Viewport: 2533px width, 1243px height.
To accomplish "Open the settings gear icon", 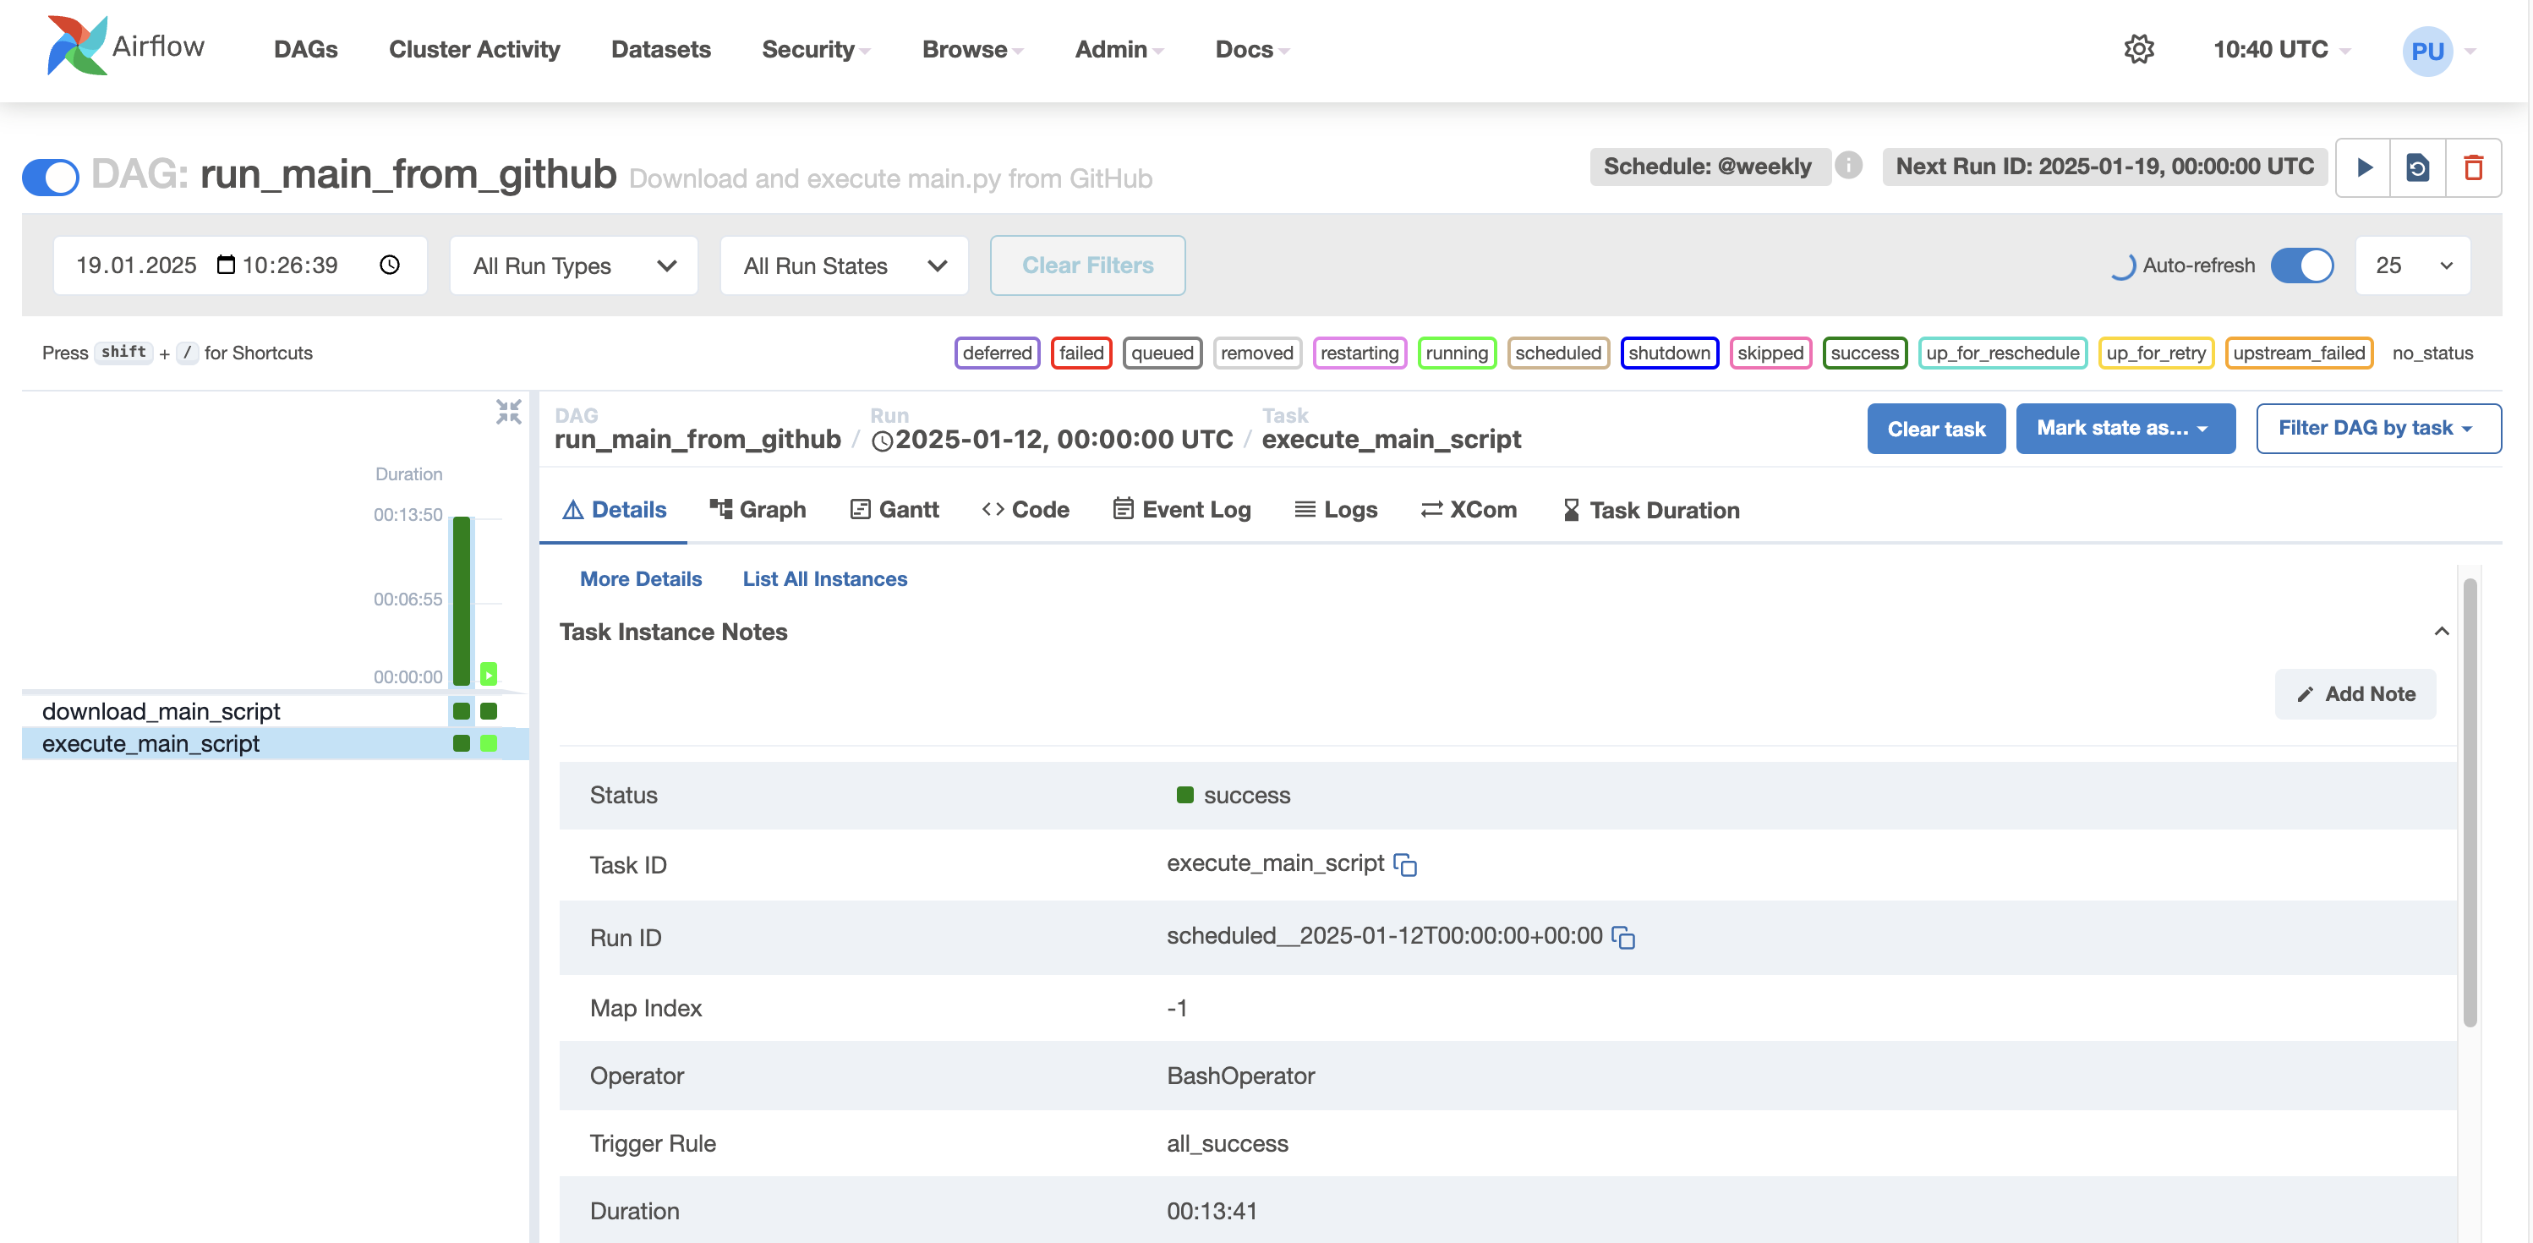I will [x=2139, y=49].
